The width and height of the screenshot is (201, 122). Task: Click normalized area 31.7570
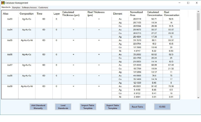(137, 40)
